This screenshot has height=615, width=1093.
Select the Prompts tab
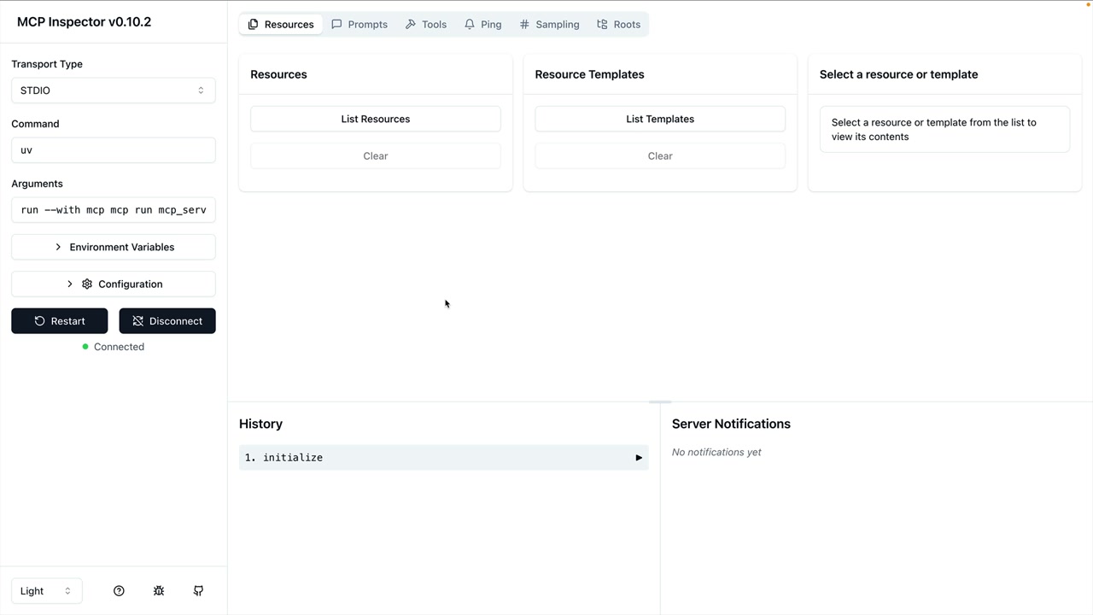click(x=359, y=25)
